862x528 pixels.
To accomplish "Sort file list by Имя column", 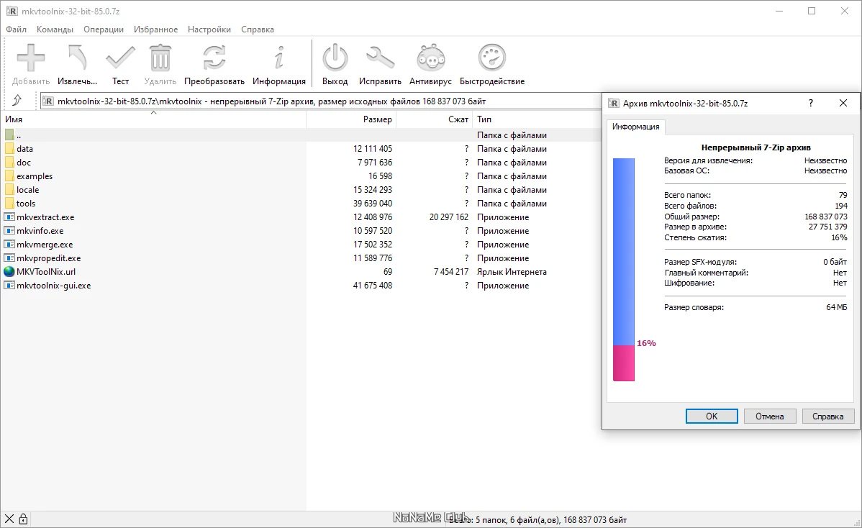I will click(x=14, y=119).
